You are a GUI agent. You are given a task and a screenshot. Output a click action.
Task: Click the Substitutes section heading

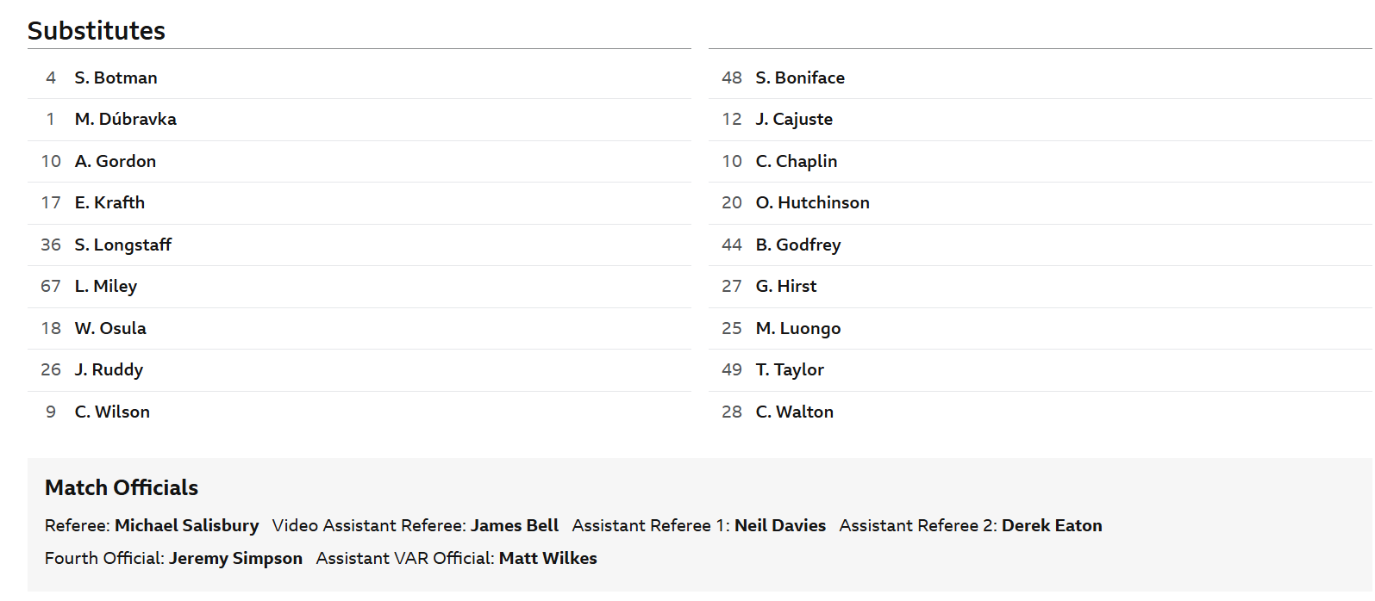click(97, 31)
